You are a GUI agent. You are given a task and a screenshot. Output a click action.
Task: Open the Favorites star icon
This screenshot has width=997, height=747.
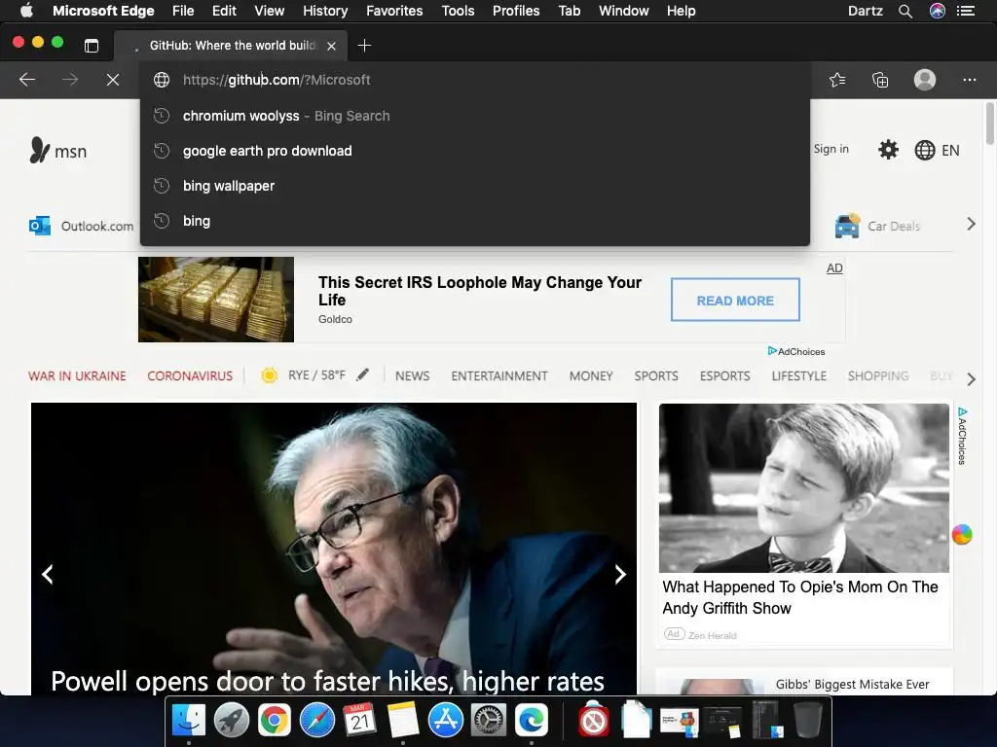coord(837,80)
